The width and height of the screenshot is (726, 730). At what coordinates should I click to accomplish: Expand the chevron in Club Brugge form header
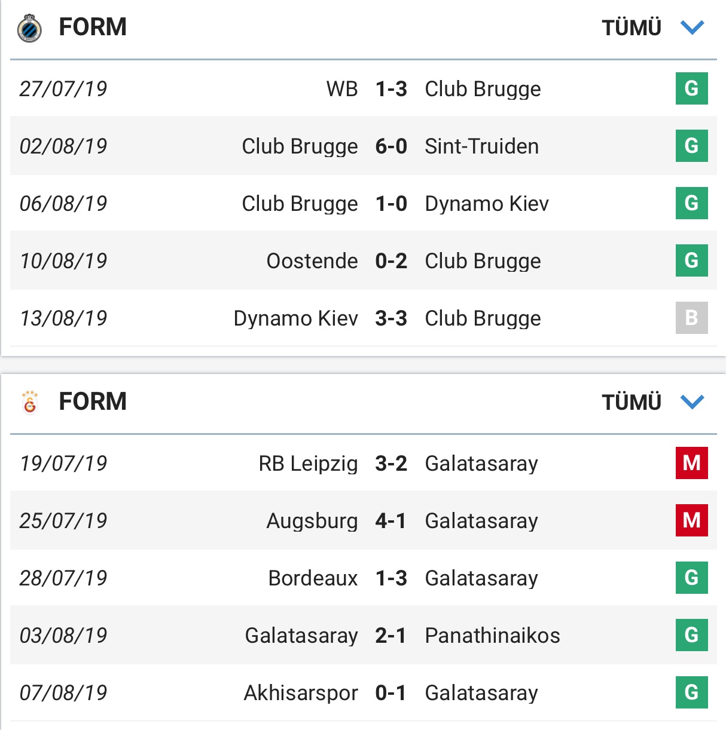[693, 27]
